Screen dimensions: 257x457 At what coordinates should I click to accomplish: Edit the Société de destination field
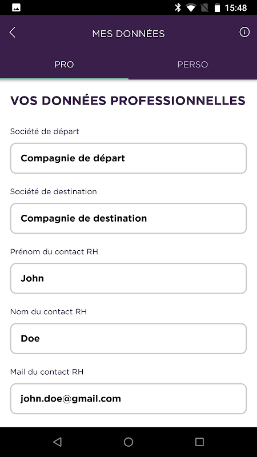click(128, 218)
